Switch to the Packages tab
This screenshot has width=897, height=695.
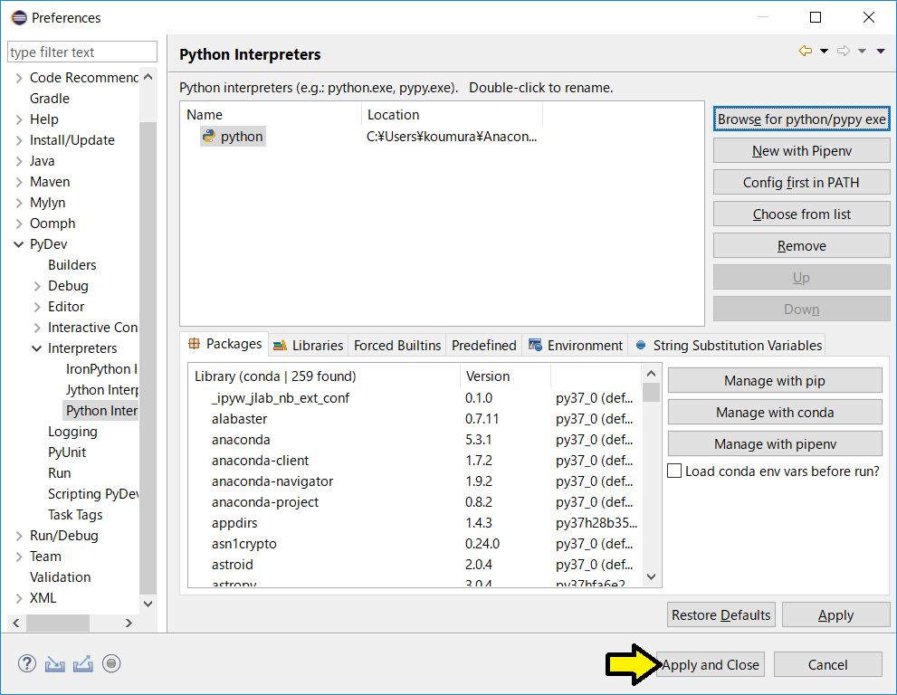pyautogui.click(x=224, y=344)
